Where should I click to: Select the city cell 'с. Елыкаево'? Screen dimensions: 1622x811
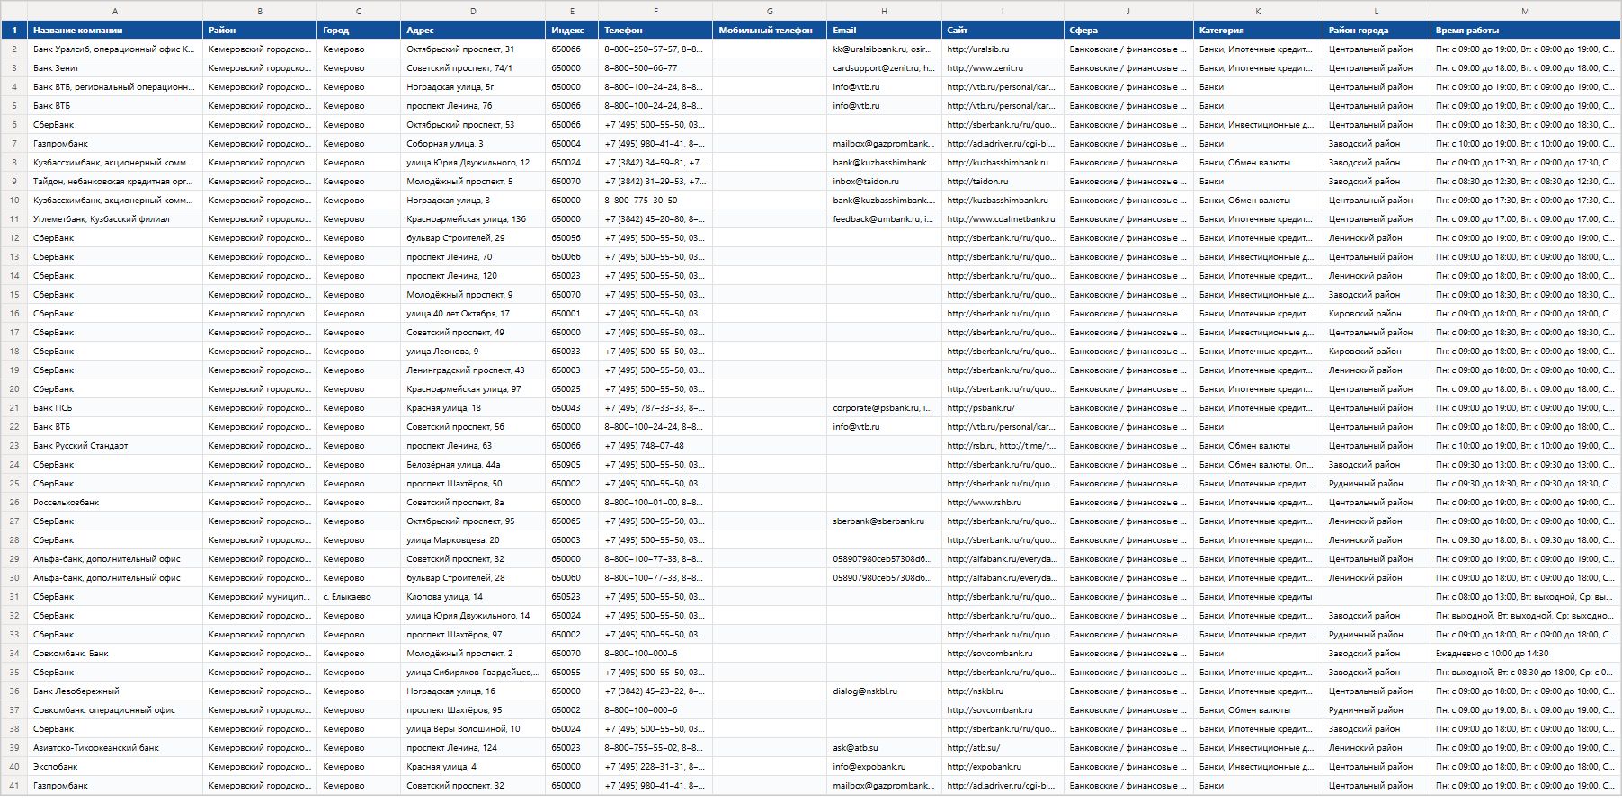click(359, 597)
